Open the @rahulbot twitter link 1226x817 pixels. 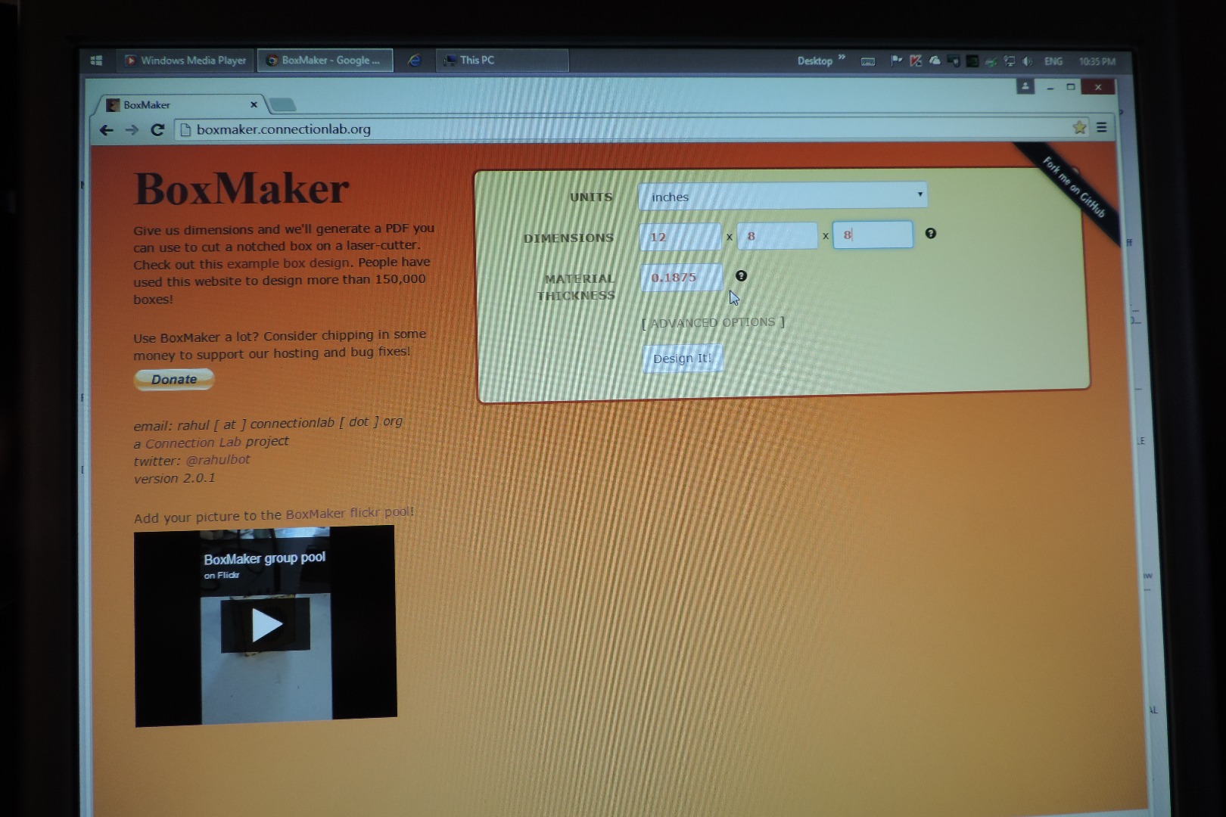click(x=217, y=460)
